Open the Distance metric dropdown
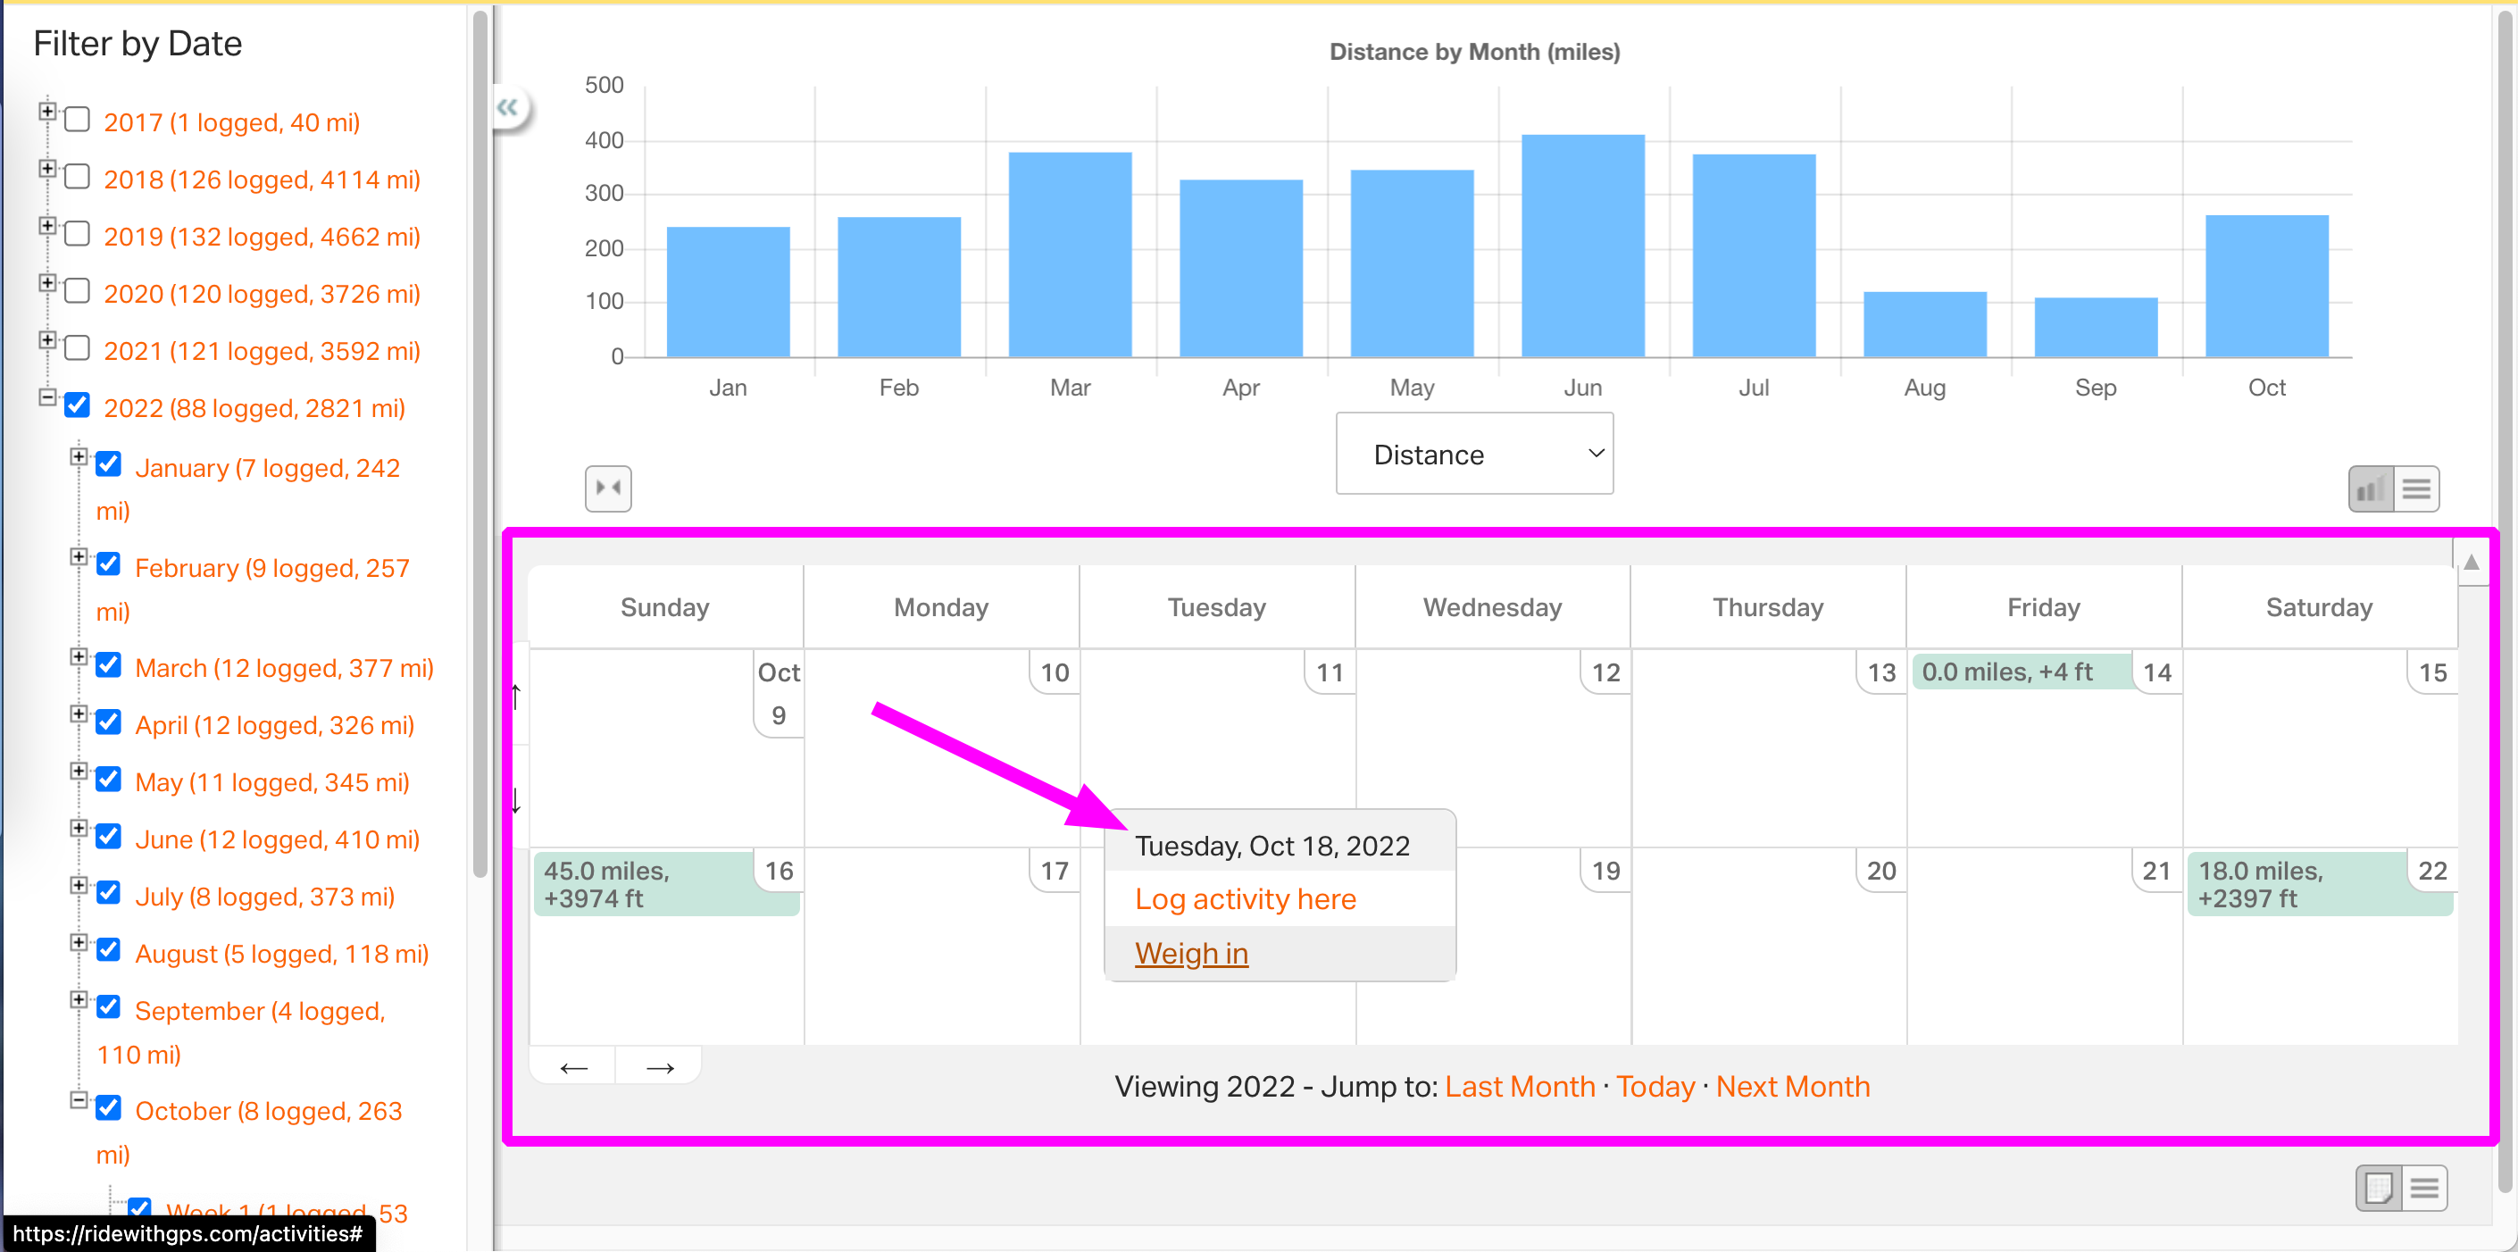 click(1473, 455)
